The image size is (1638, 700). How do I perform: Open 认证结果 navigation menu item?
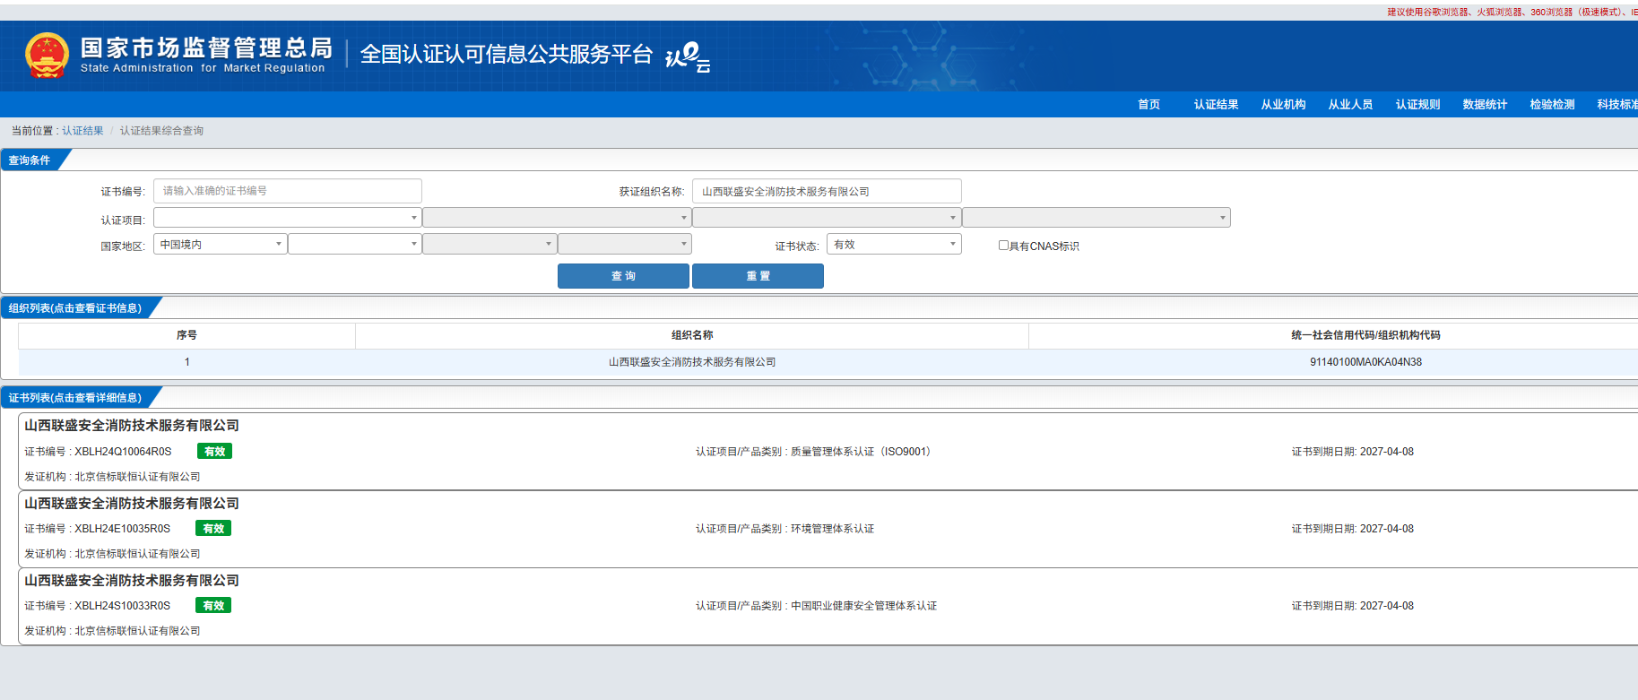1216,105
